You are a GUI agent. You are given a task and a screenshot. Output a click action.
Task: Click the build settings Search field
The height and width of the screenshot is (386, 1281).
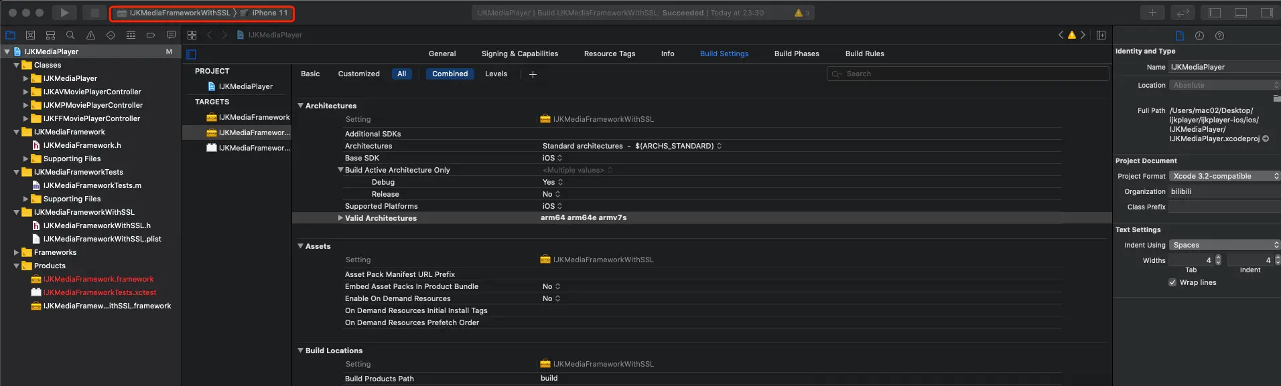967,74
